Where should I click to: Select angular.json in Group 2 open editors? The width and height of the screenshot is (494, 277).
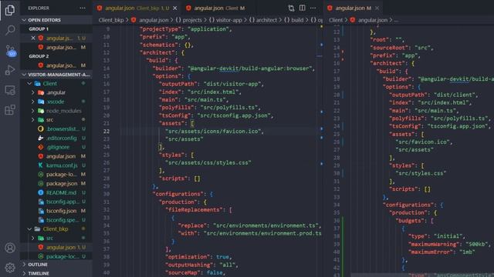point(56,65)
